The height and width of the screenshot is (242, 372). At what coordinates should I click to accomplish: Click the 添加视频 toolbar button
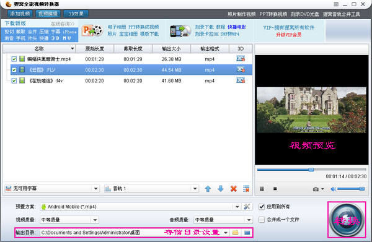click(20, 14)
